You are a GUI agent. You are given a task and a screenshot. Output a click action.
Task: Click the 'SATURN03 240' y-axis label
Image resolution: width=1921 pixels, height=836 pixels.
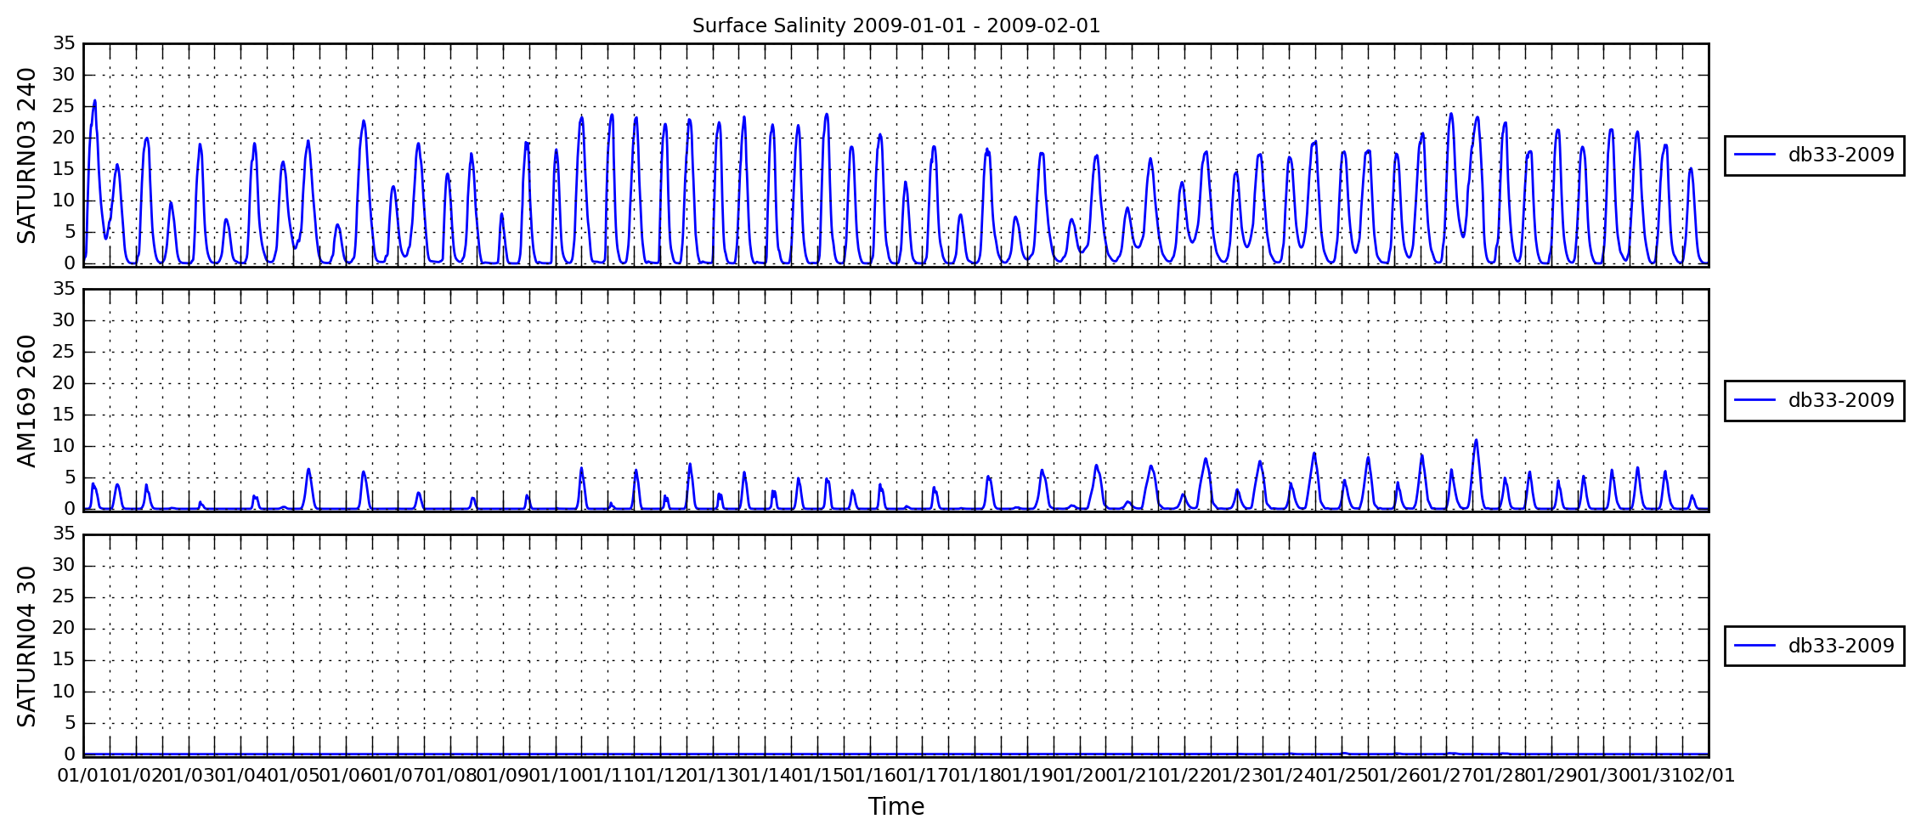pos(27,155)
